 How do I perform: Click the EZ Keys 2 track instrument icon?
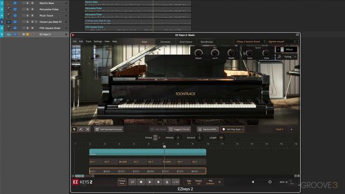coord(9,34)
